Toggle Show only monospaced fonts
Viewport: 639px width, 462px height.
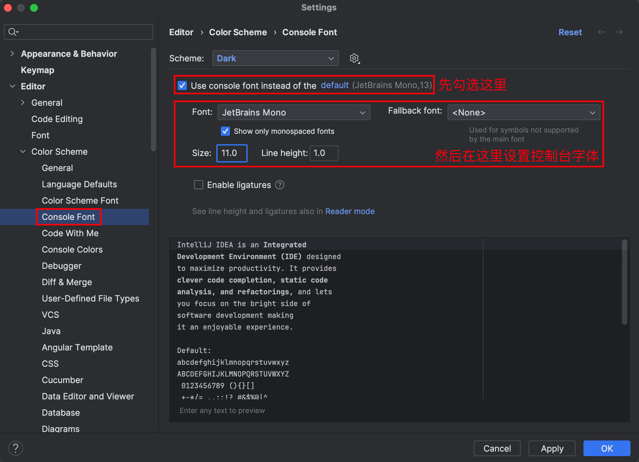(225, 131)
